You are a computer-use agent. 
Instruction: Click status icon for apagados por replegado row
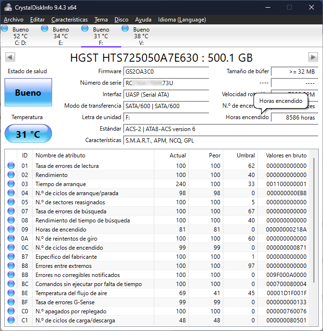coord(11,311)
